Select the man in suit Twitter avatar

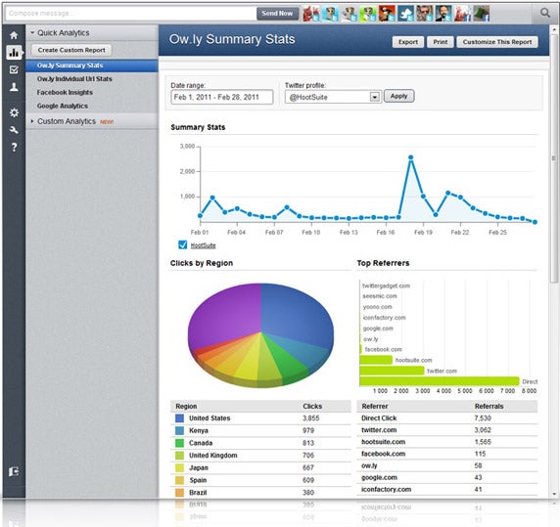[x=443, y=14]
